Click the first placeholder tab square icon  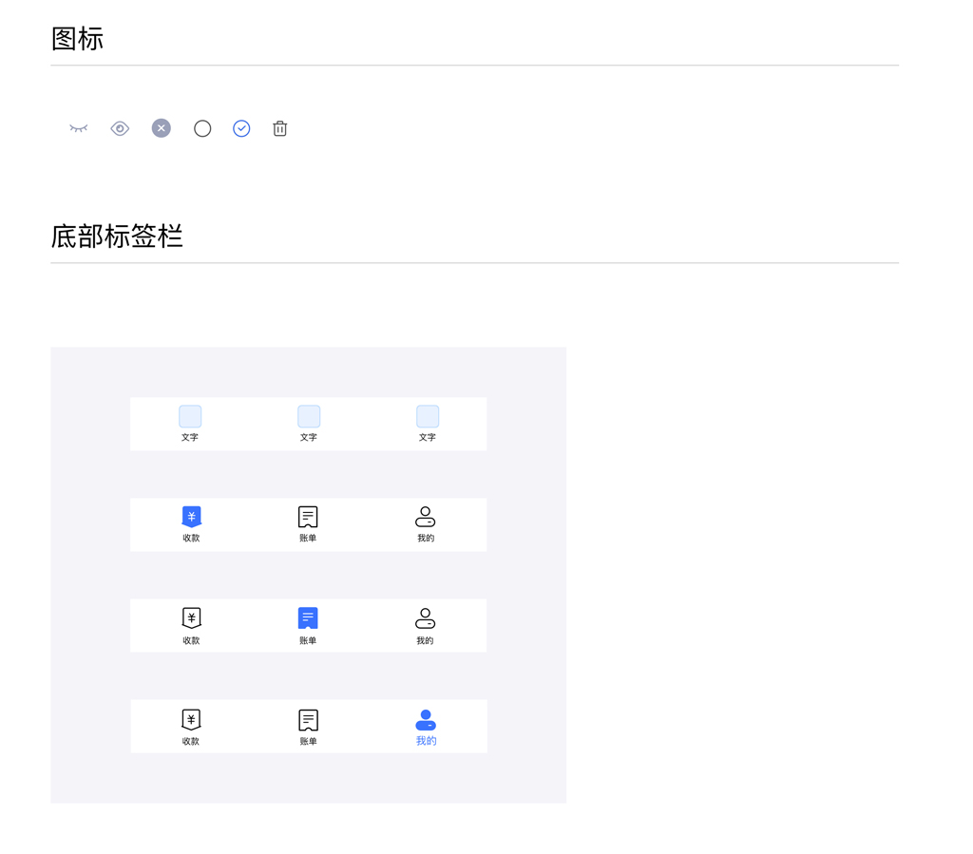tap(190, 416)
